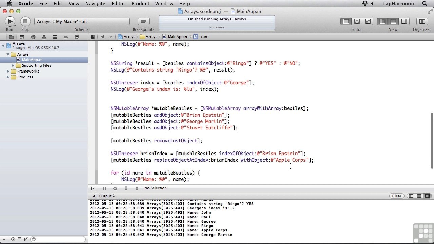Go forward in editor history
The image size is (434, 244).
pos(111,37)
